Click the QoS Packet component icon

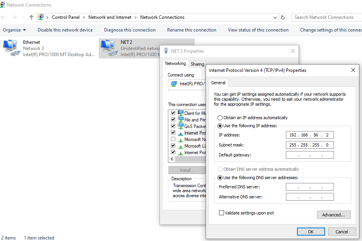coord(181,126)
